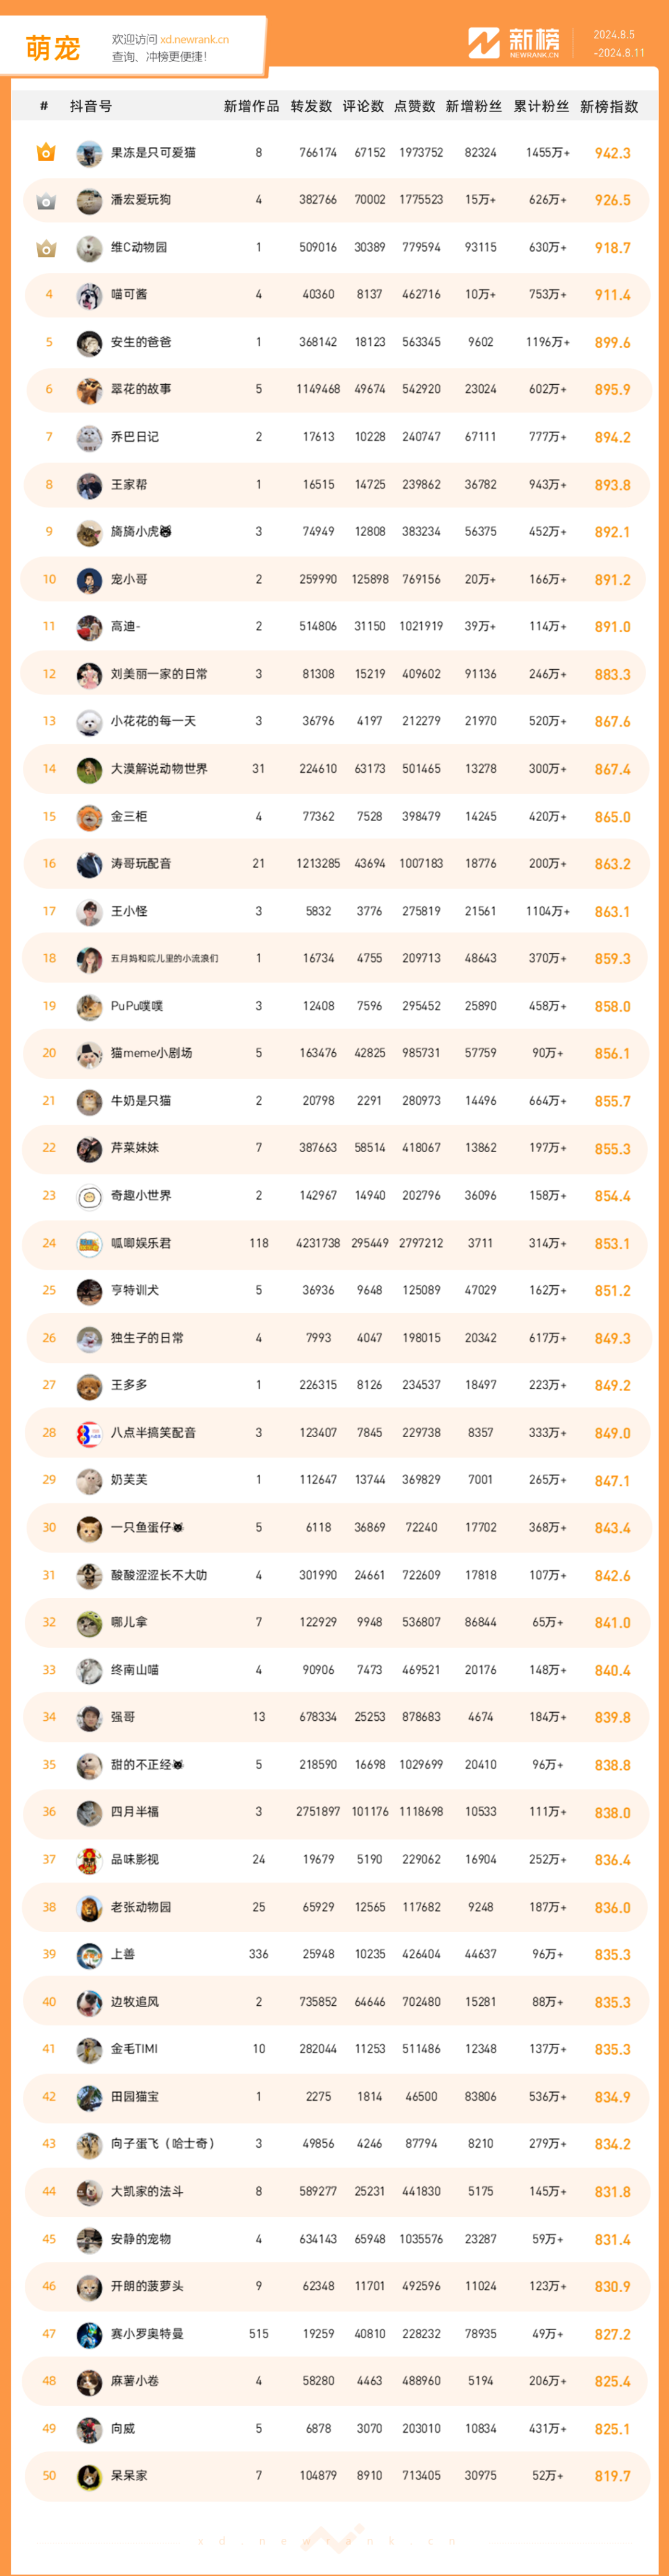Open 果冻是只可爱猫 avatar
Image resolution: width=669 pixels, height=2576 pixels.
point(89,153)
